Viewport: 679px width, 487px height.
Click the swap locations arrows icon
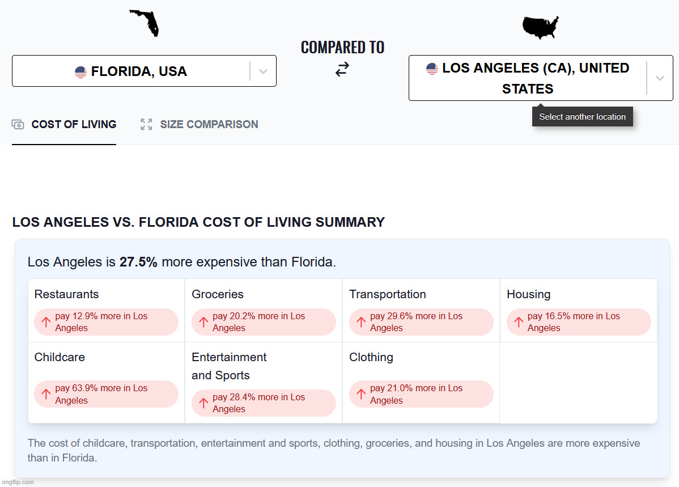[x=342, y=70]
